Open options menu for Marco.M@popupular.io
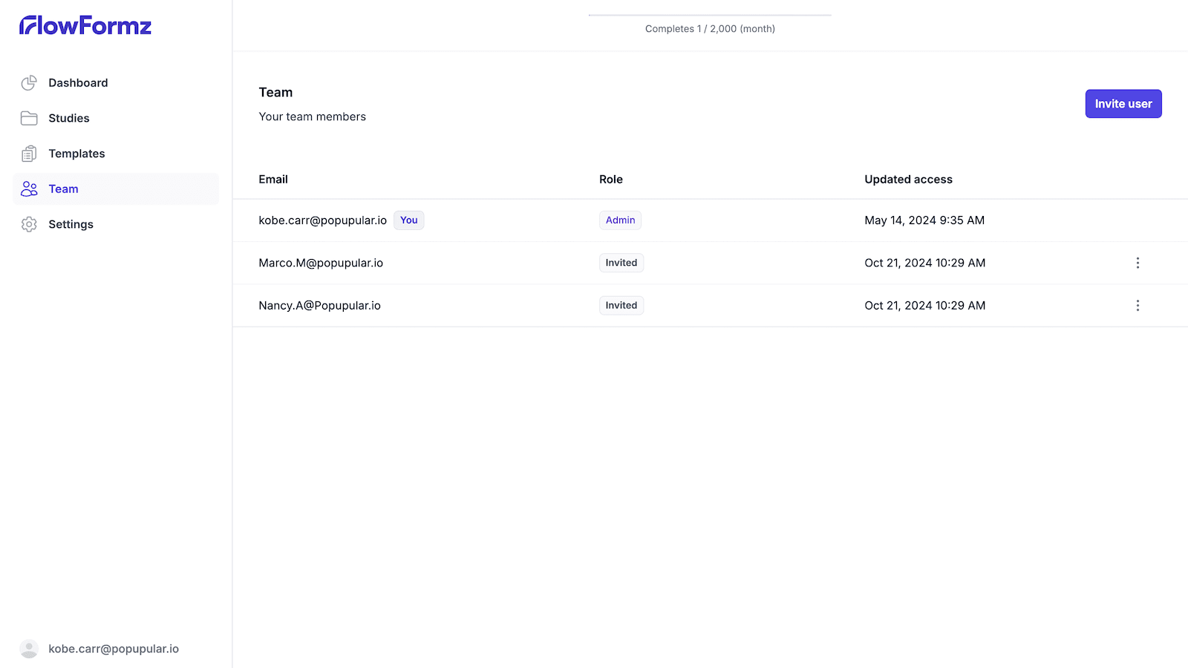Viewport: 1188px width, 668px height. 1138,263
